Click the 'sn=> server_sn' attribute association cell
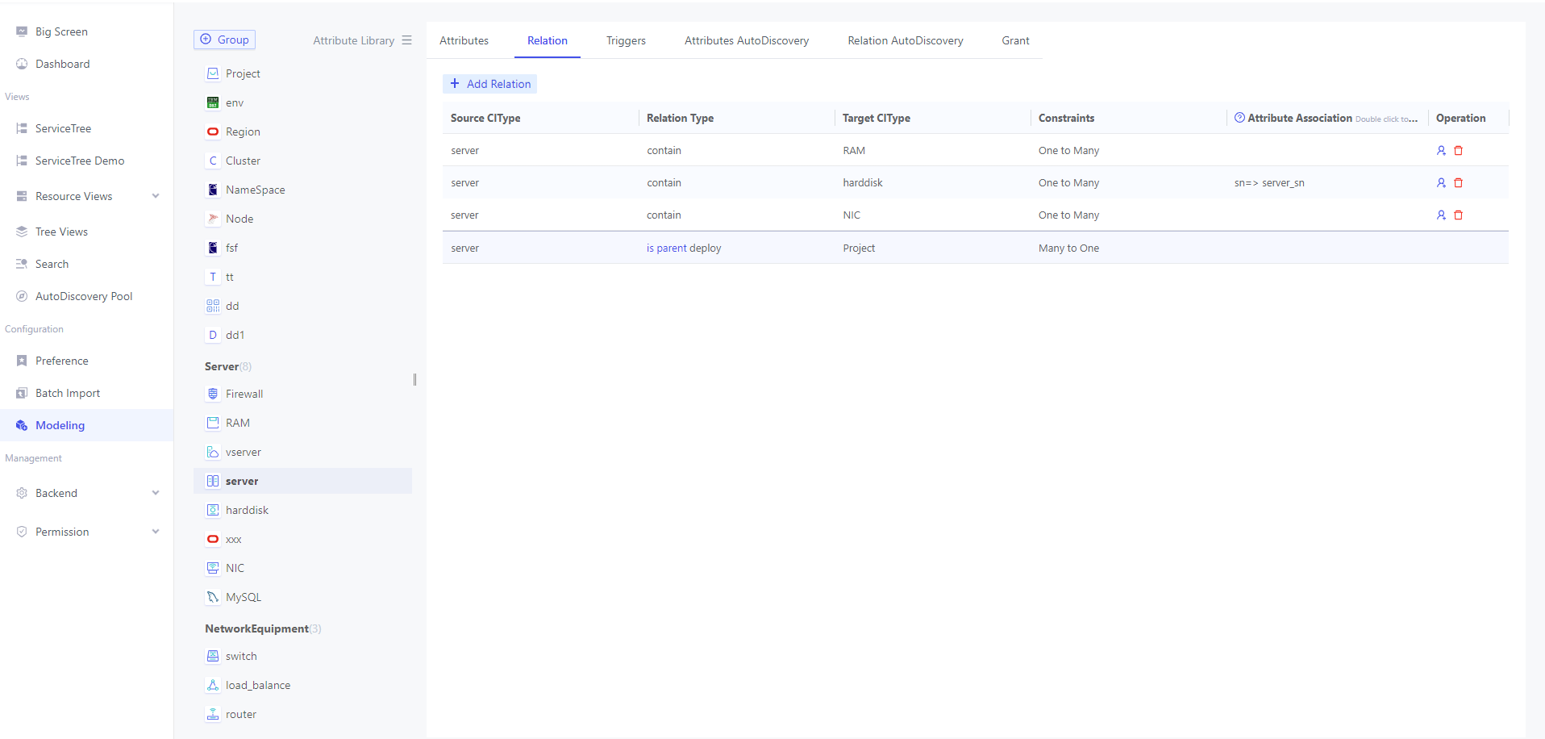The image size is (1545, 739). 1269,183
